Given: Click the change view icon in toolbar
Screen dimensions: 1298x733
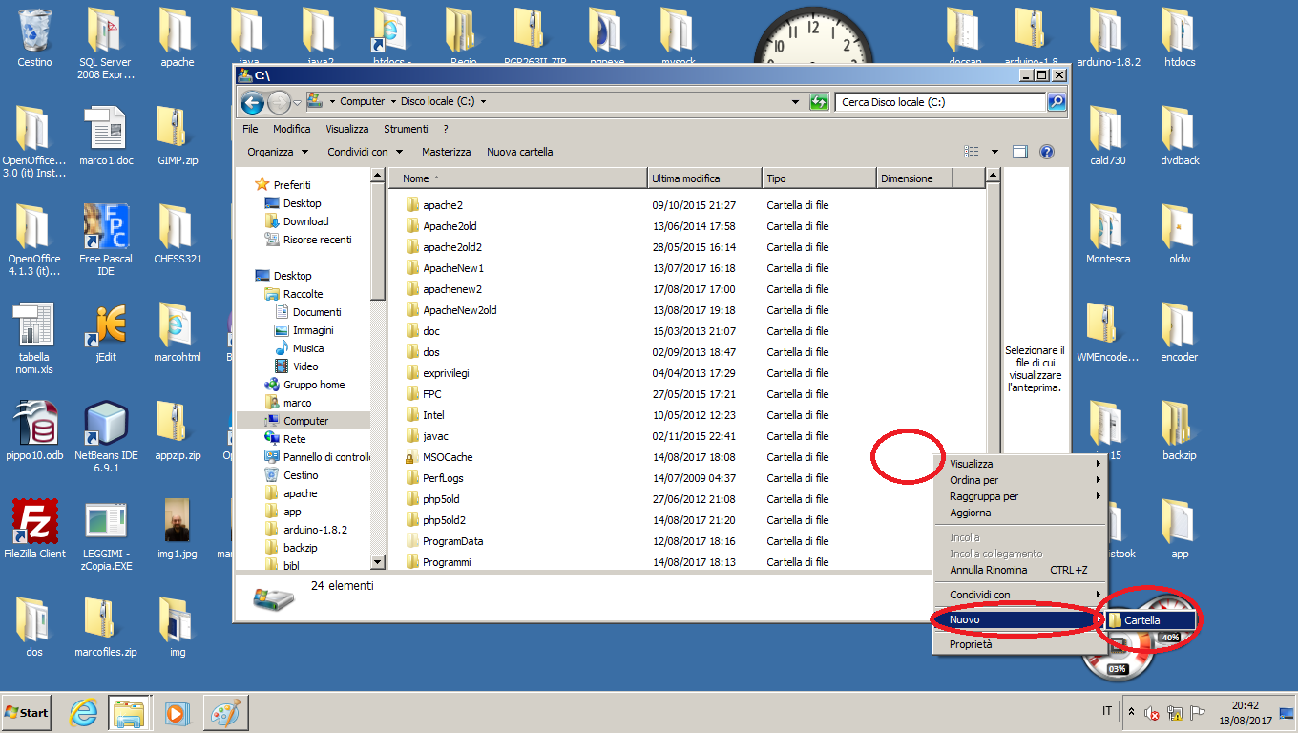Looking at the screenshot, I should click(972, 152).
